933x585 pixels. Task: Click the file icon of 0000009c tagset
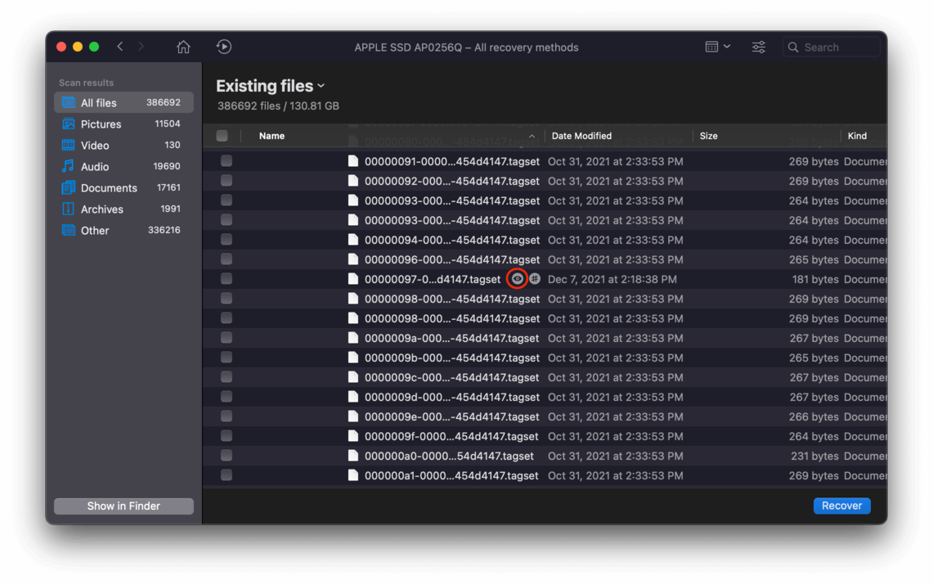click(x=353, y=376)
